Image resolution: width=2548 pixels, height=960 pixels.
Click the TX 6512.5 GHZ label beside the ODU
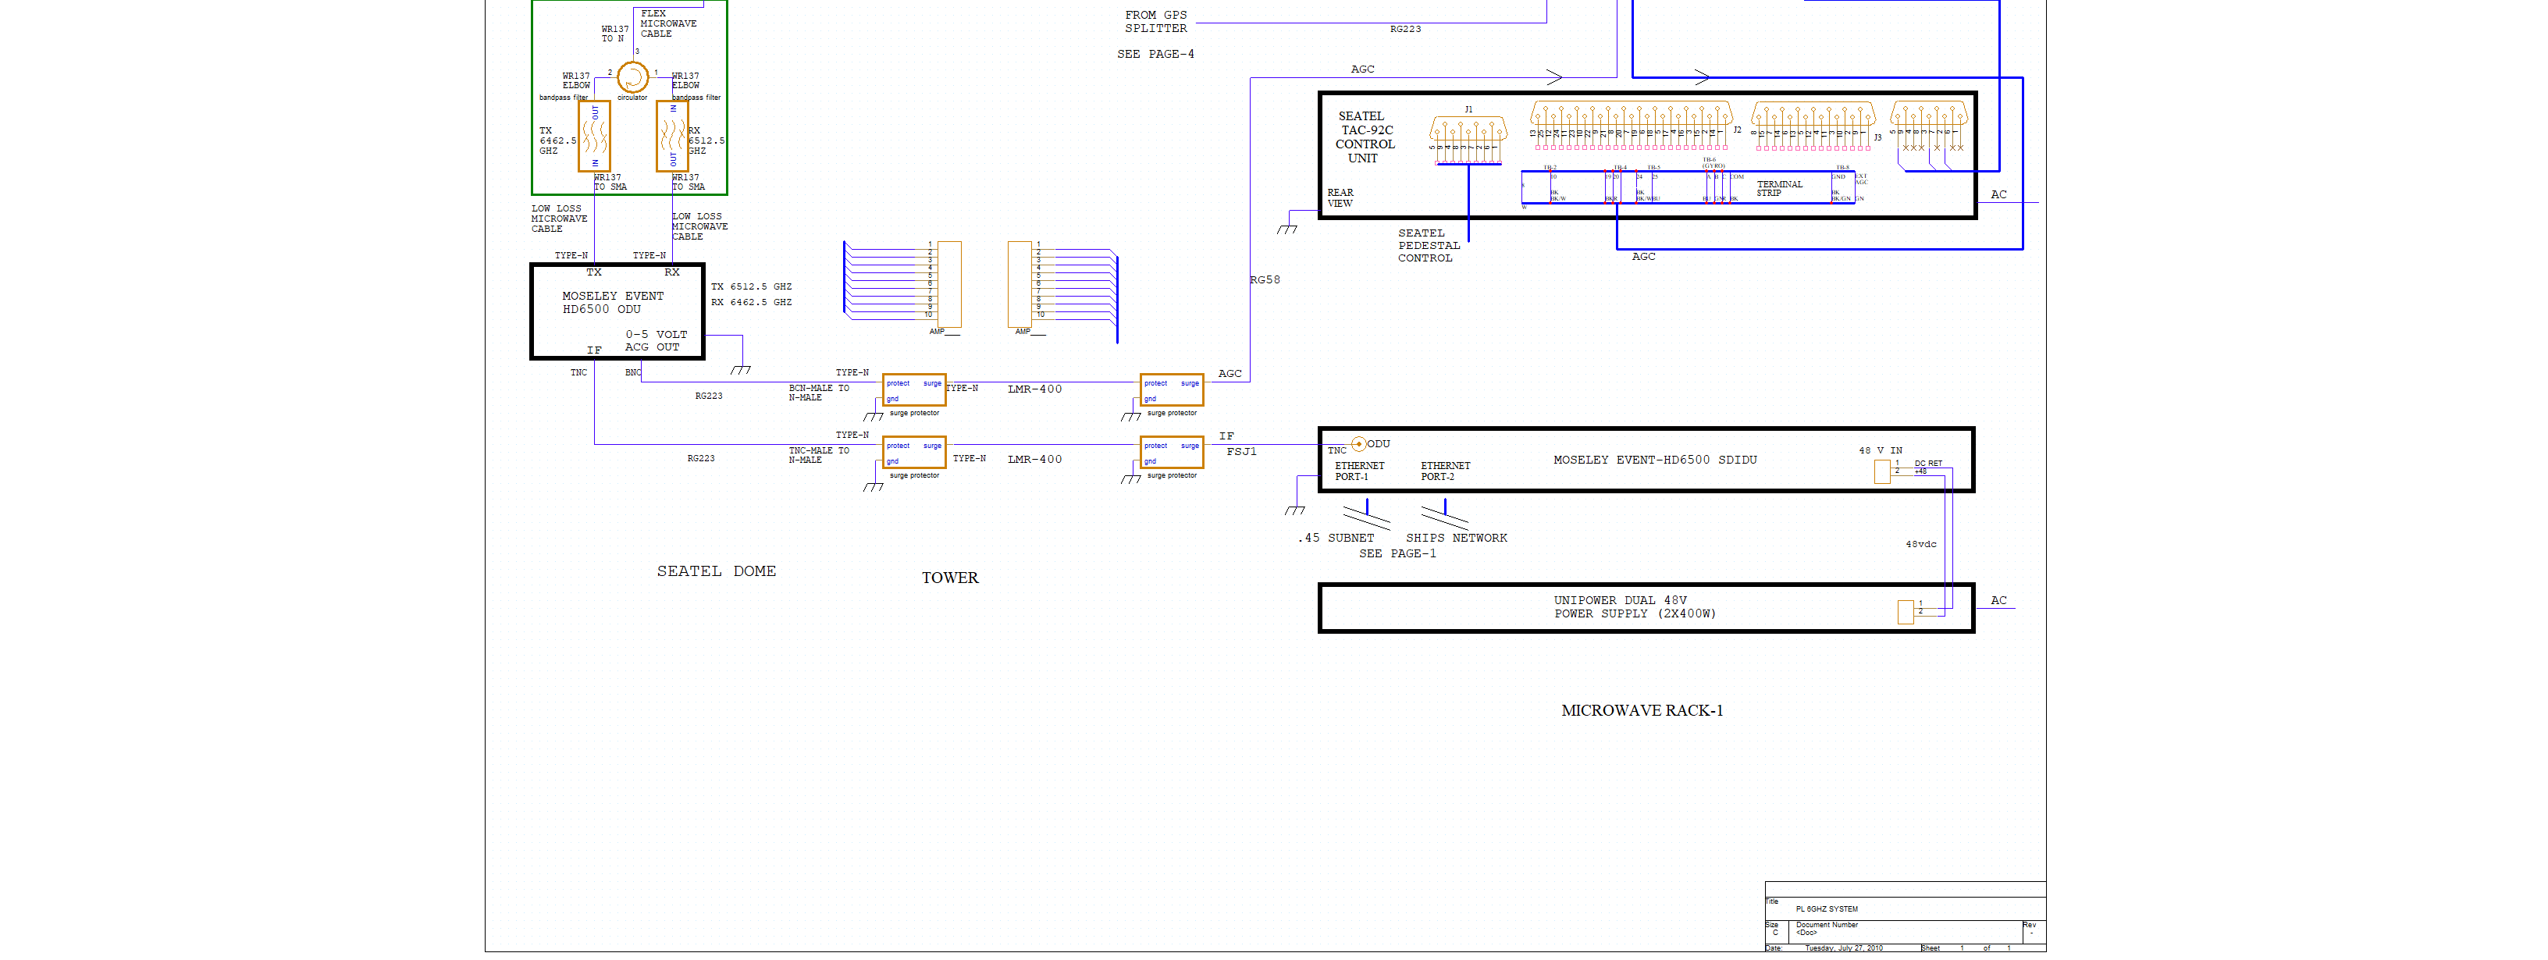click(x=751, y=286)
